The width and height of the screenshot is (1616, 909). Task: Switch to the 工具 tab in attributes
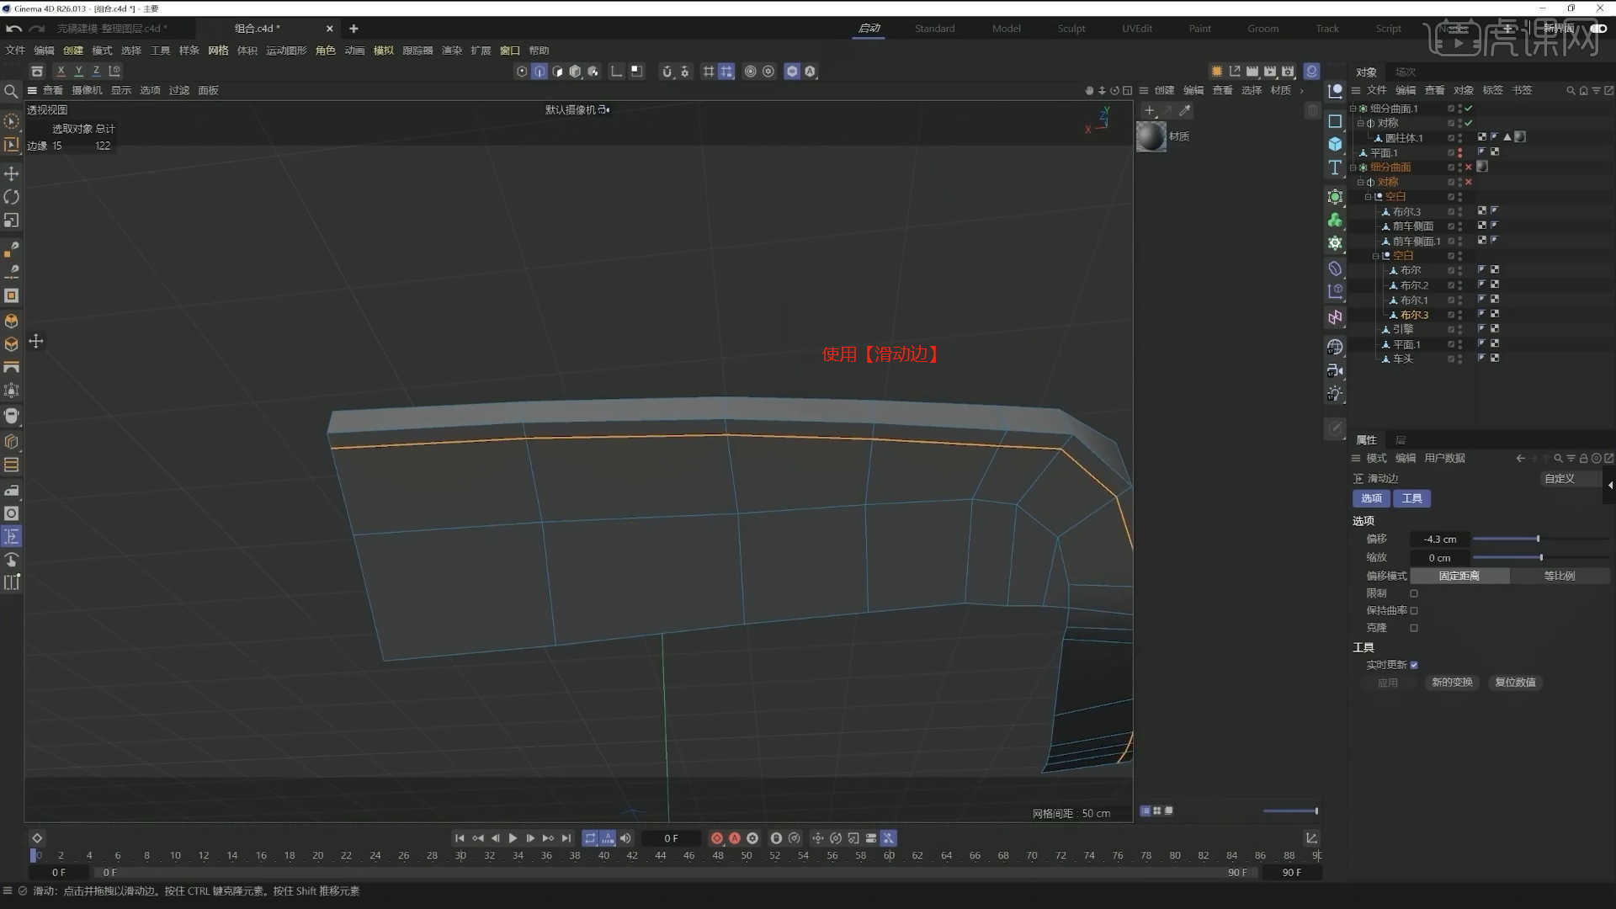tap(1411, 498)
